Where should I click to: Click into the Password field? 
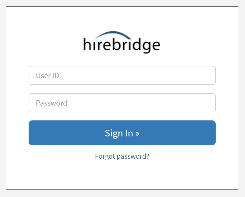pos(122,103)
